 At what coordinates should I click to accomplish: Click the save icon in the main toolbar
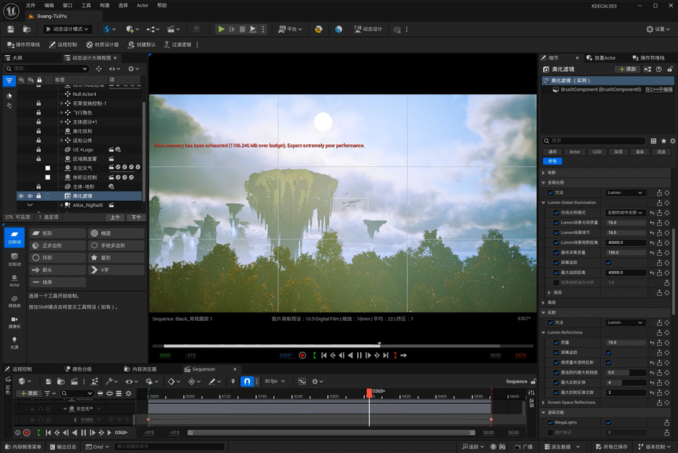(11, 29)
